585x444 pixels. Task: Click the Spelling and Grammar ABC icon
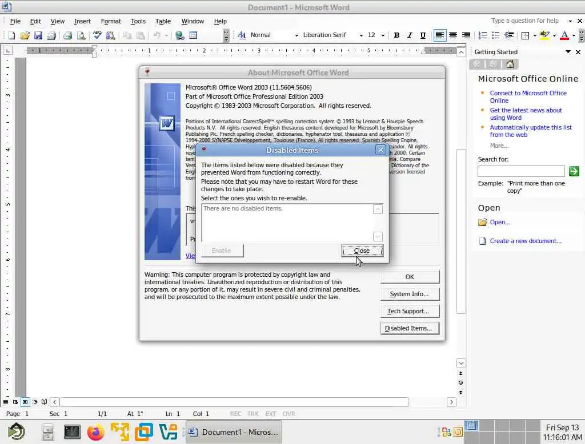coord(97,35)
